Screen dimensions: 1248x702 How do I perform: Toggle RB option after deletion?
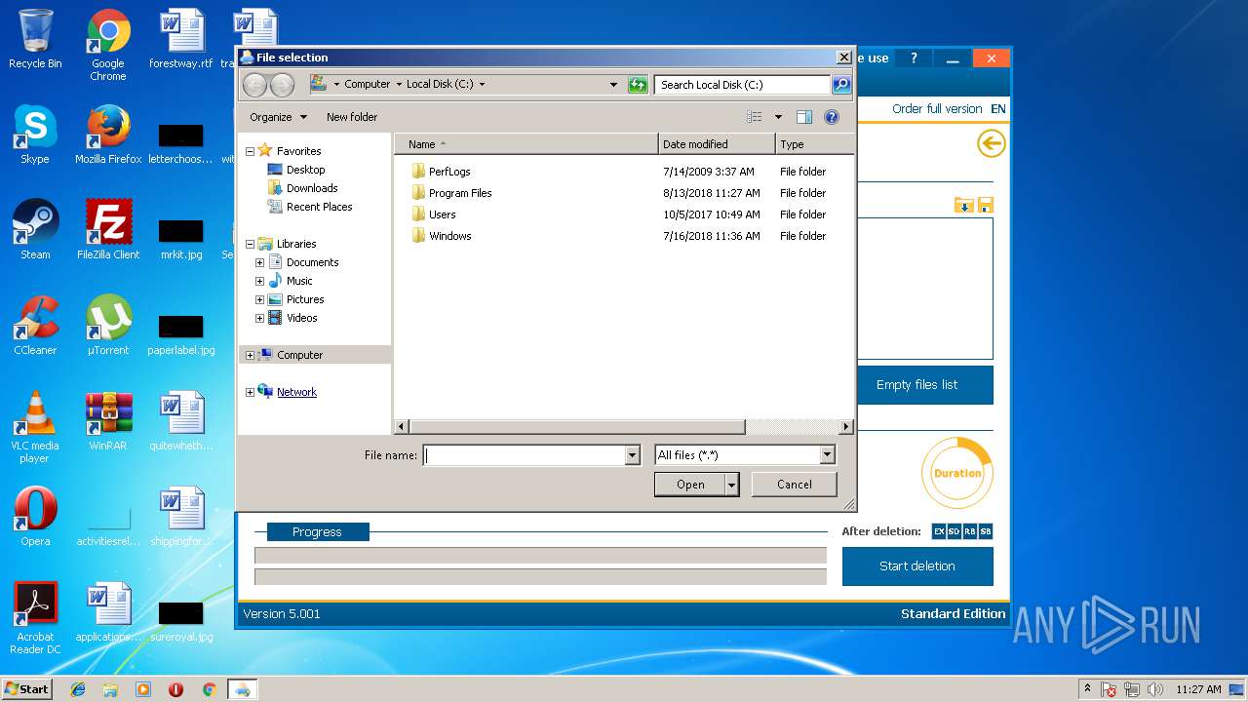click(x=970, y=531)
